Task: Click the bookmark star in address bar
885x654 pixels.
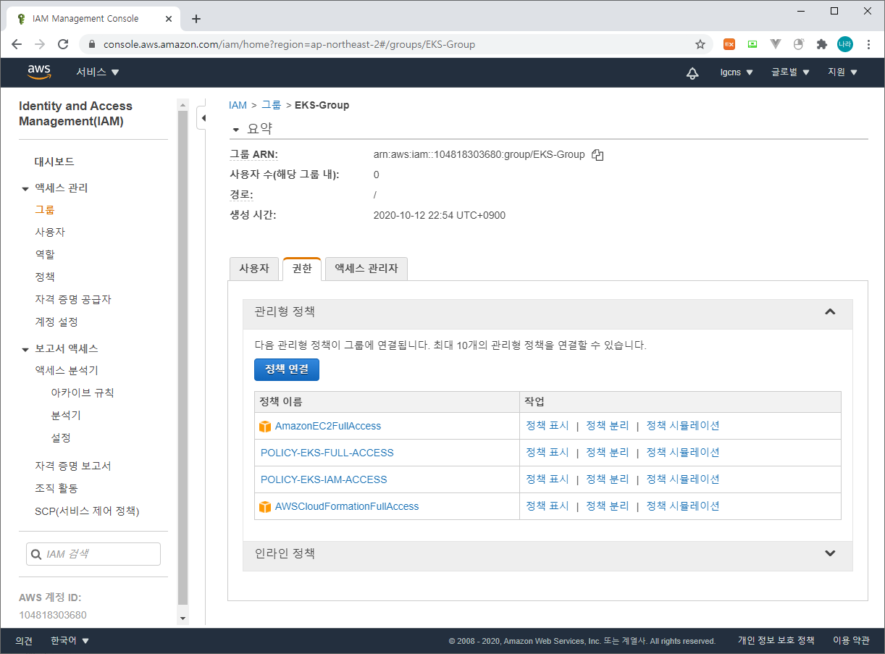Action: click(x=700, y=44)
